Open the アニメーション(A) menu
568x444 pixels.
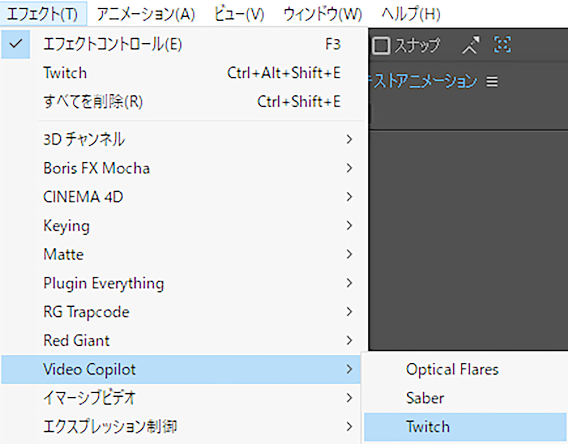(146, 14)
